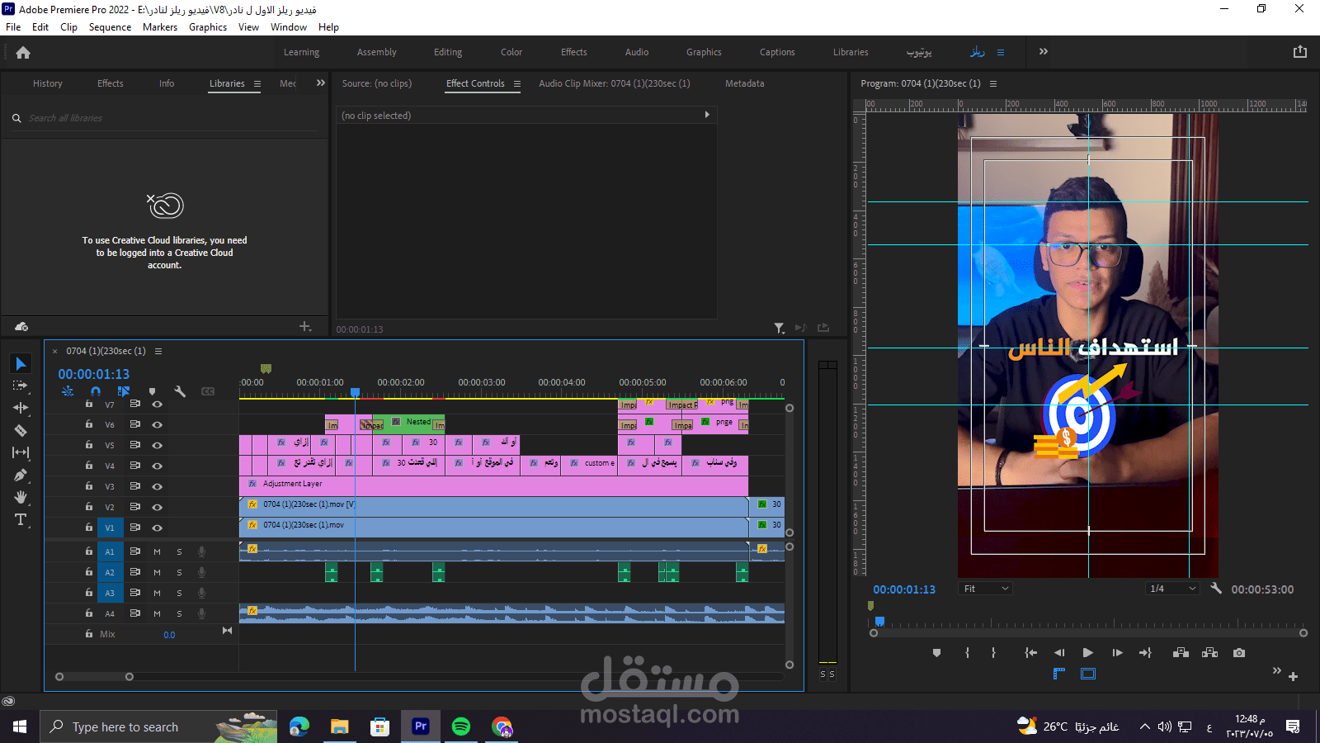Viewport: 1320px width, 743px height.
Task: Expand hidden panel tabs chevron
Action: point(321,83)
